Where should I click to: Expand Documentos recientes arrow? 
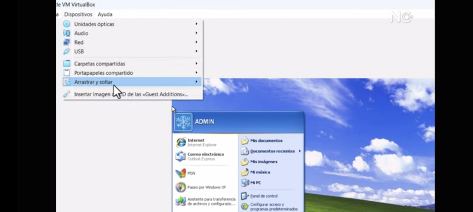(300, 151)
